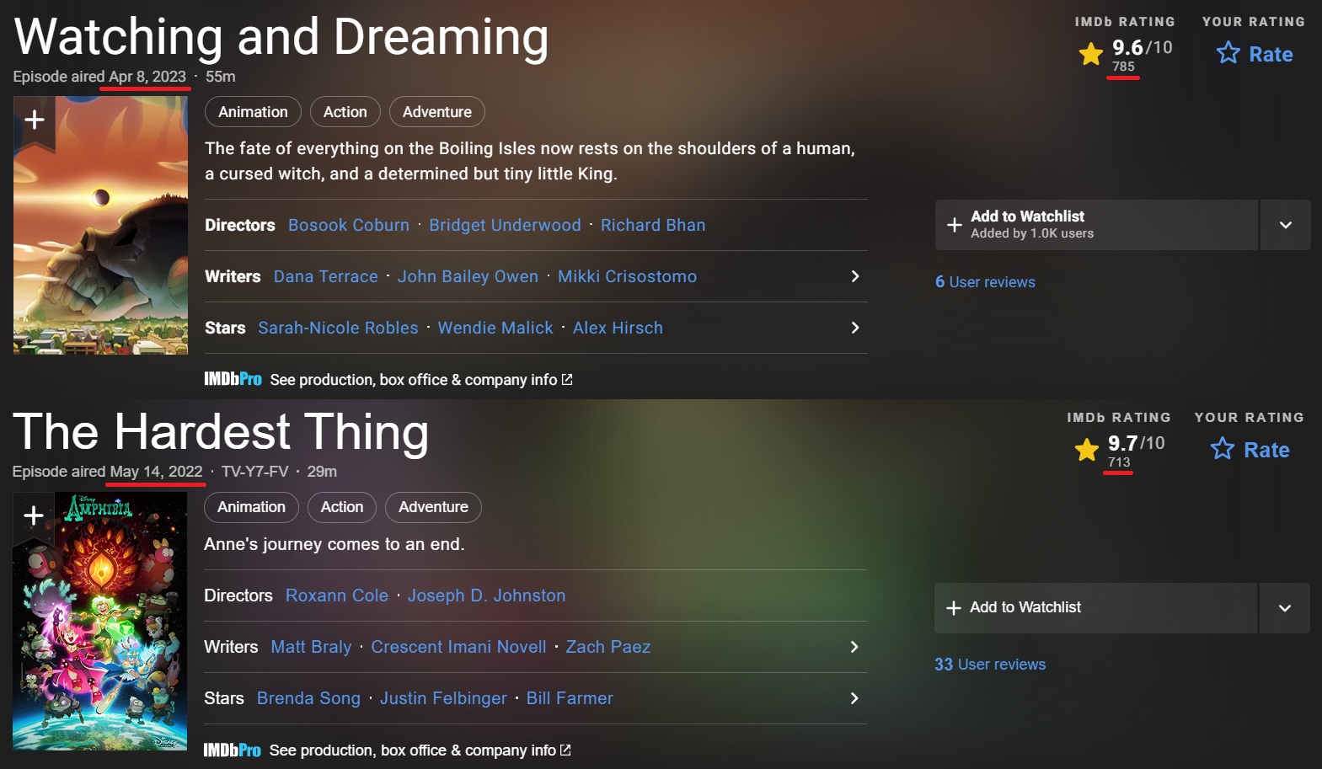Select the bottom Adventure genre chip

pyautogui.click(x=433, y=507)
